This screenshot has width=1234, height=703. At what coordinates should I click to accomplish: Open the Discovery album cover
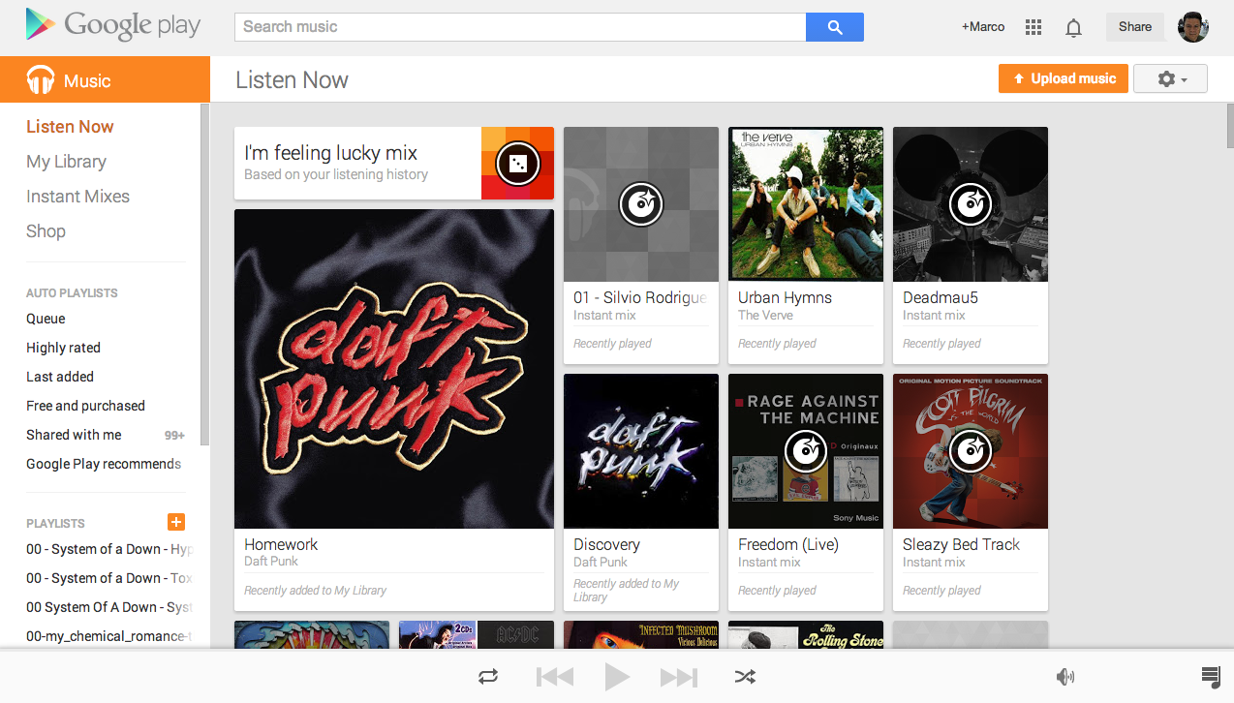[x=641, y=451]
